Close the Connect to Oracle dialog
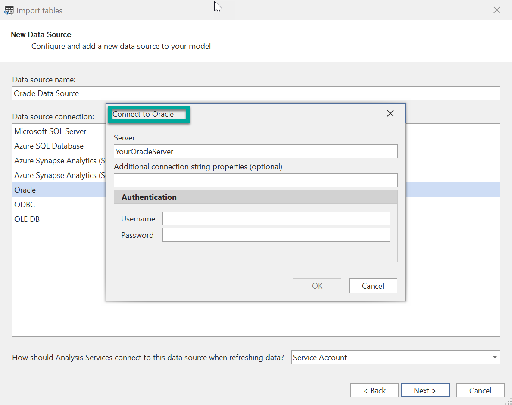The width and height of the screenshot is (512, 405). click(x=390, y=113)
